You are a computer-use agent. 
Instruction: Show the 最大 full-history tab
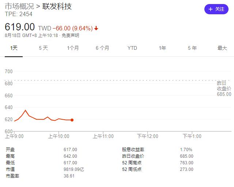pyautogui.click(x=222, y=48)
